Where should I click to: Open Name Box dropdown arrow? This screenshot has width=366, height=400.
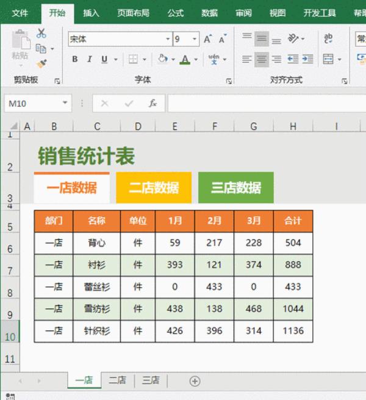pyautogui.click(x=65, y=103)
